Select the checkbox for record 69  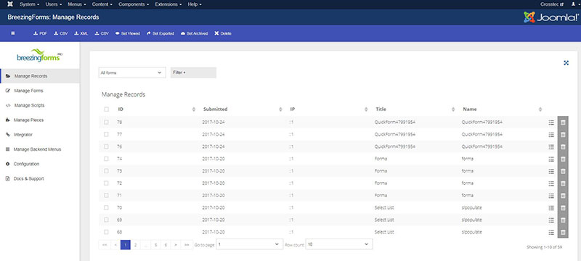[106, 220]
